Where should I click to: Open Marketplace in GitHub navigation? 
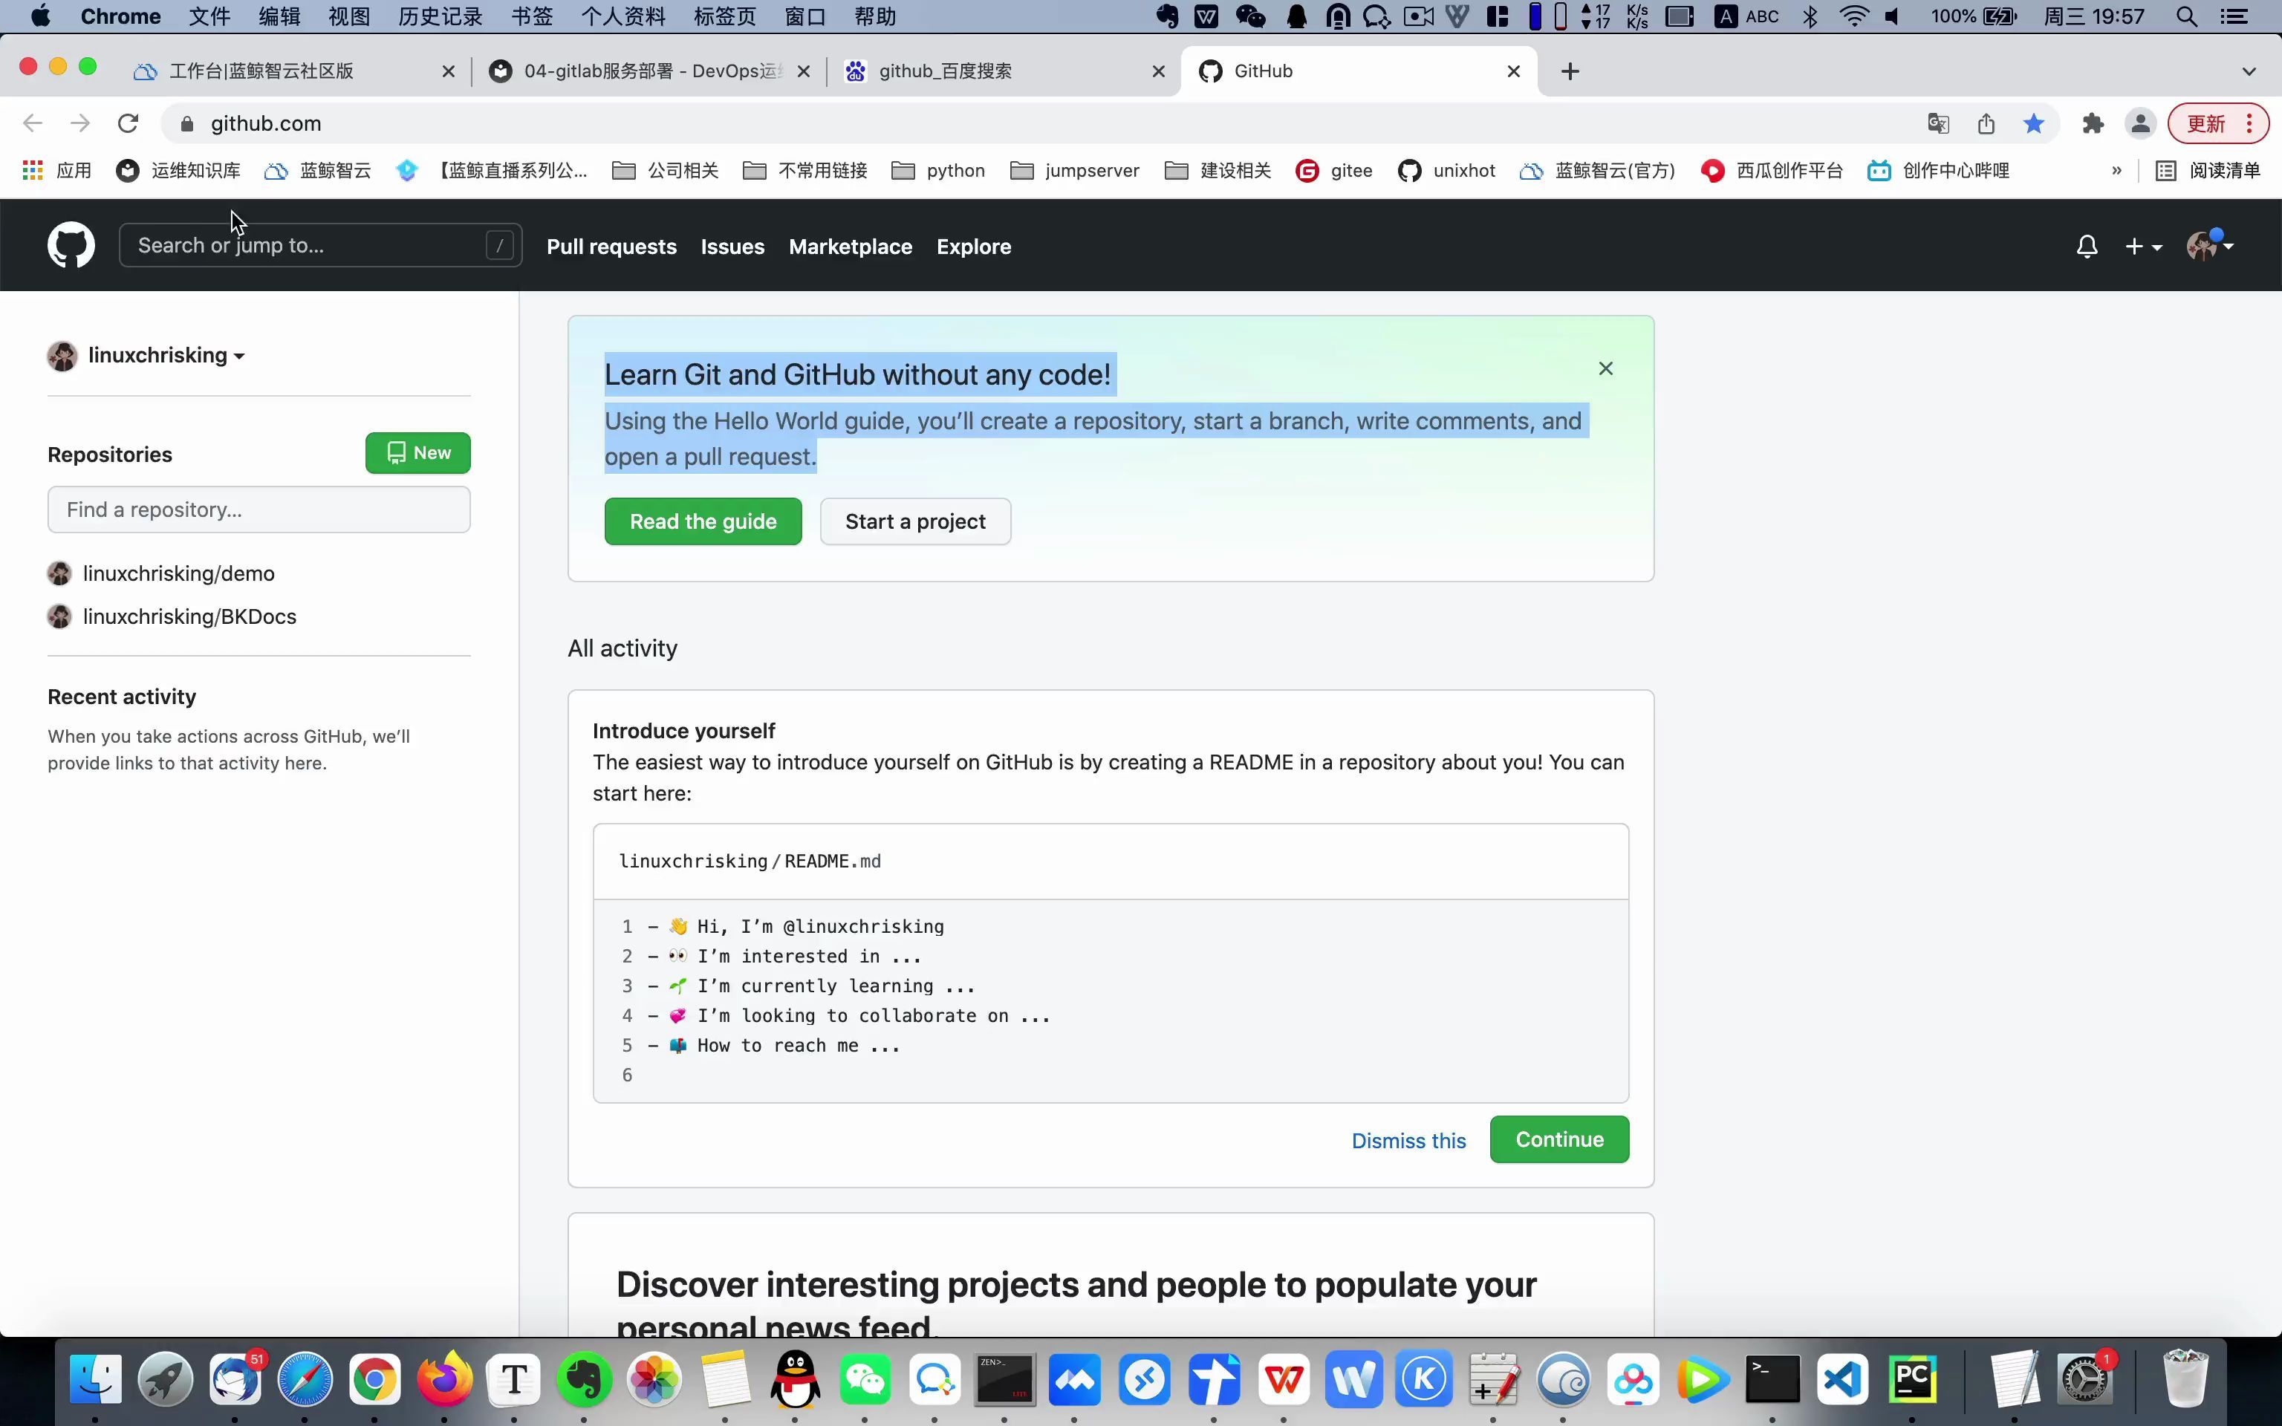coord(850,246)
